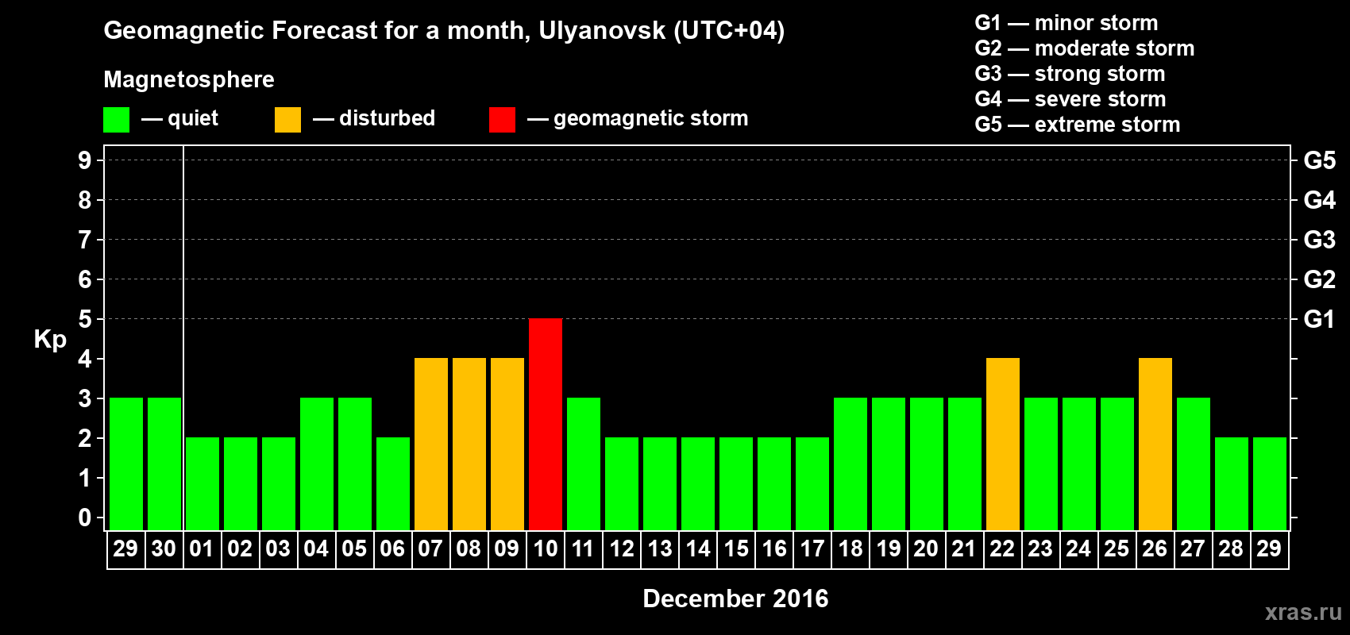Click 'G2 — moderate storm' legend text
The width and height of the screenshot is (1350, 635).
pos(1085,48)
